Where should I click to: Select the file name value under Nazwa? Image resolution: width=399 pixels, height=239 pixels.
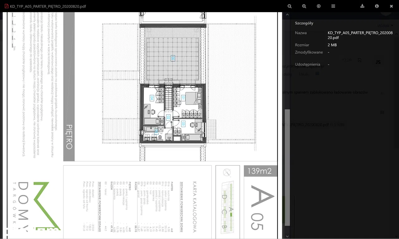click(x=360, y=35)
